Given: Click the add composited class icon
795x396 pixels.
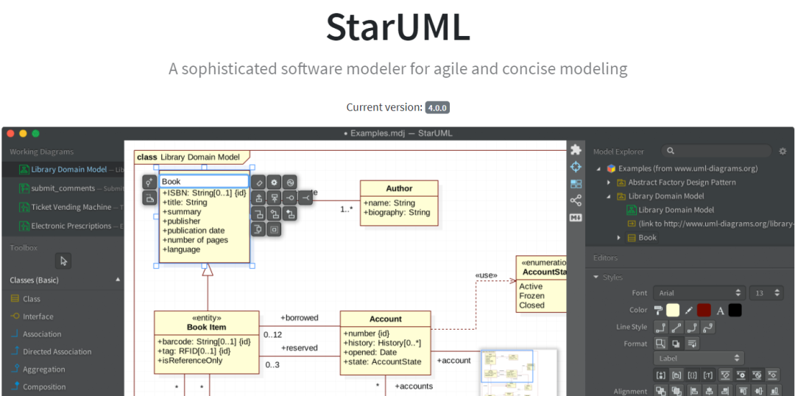Looking at the screenshot, I should (290, 213).
